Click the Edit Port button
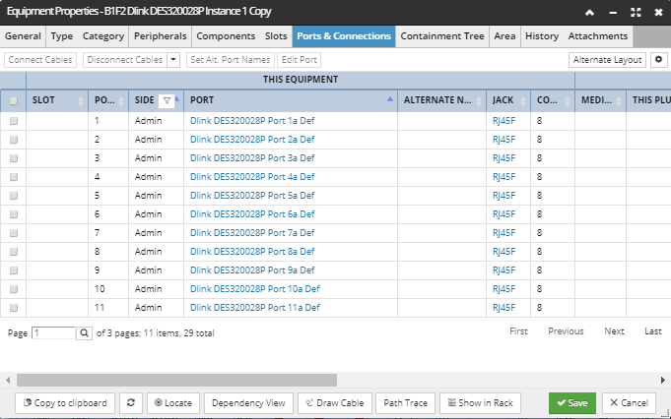Screen dimensions: 671x419 300,60
